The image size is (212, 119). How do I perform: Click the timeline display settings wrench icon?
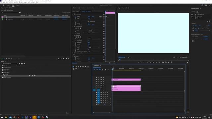pos(106,70)
